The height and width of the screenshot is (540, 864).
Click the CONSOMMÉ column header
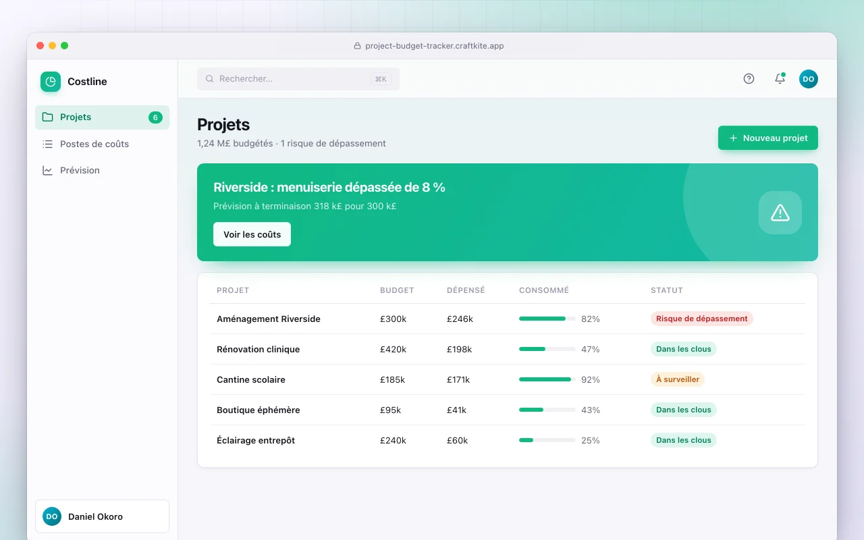[x=544, y=290]
